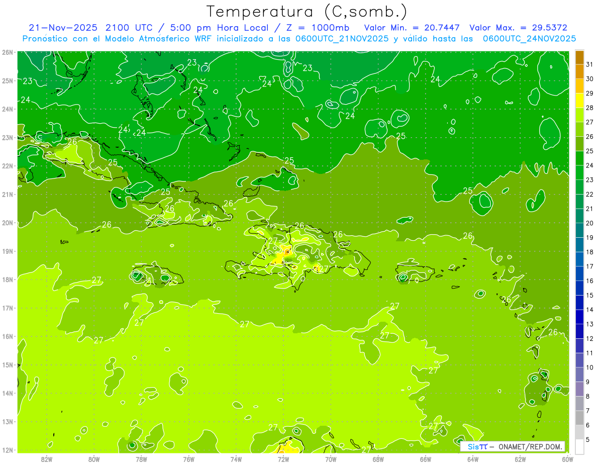Click the grey colorbar segment between 6 and 7
This screenshot has width=603, height=466.
pyautogui.click(x=579, y=418)
